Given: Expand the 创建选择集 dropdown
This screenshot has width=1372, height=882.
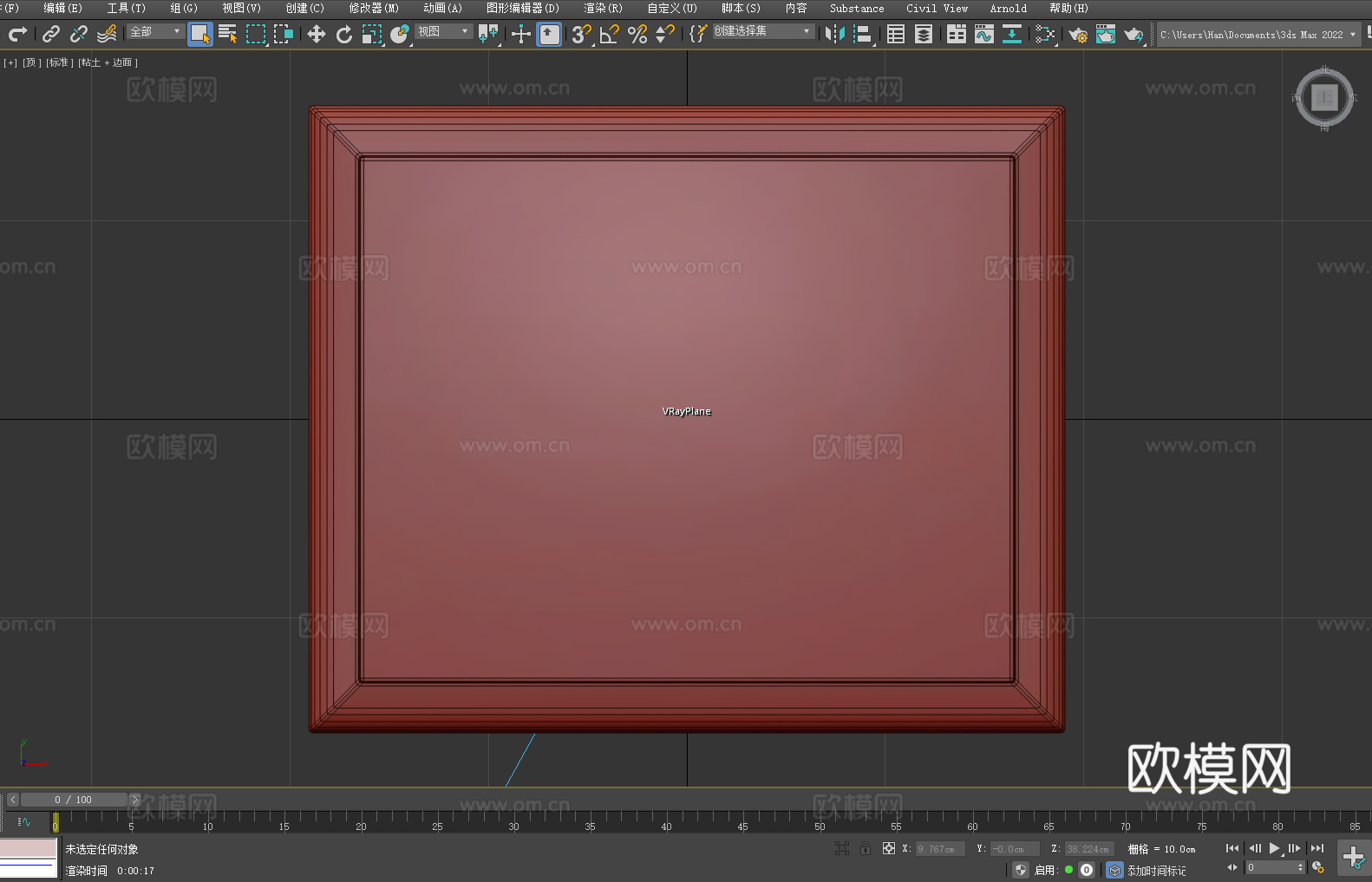Looking at the screenshot, I should tap(763, 31).
